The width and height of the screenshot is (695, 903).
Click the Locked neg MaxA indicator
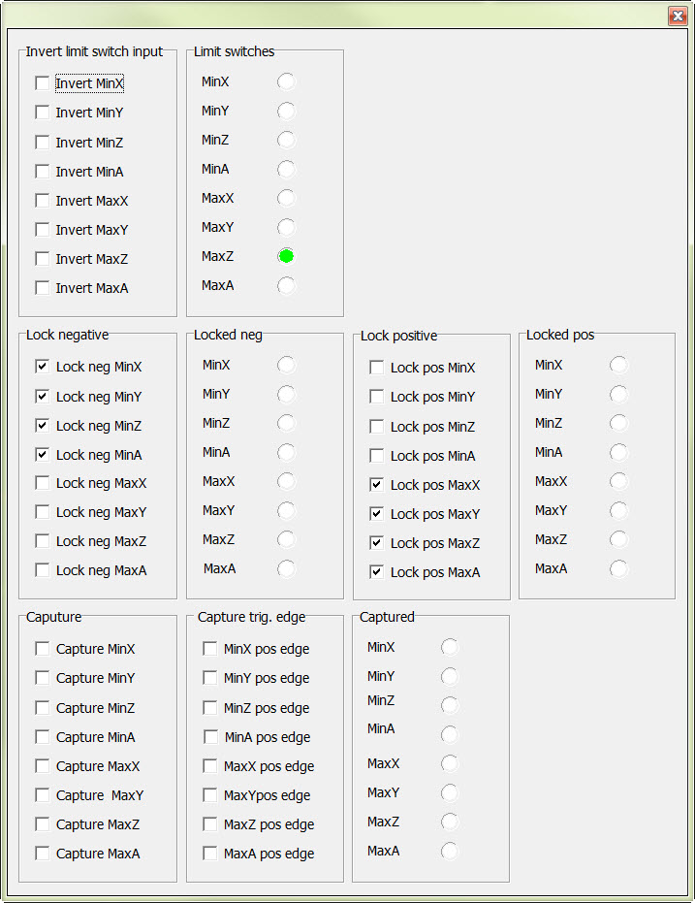pyautogui.click(x=286, y=568)
